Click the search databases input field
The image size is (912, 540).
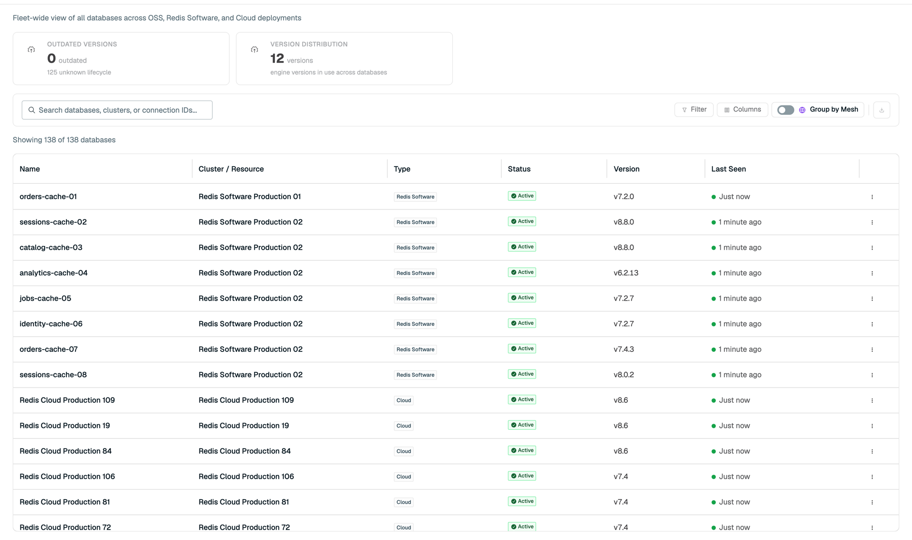pos(117,110)
